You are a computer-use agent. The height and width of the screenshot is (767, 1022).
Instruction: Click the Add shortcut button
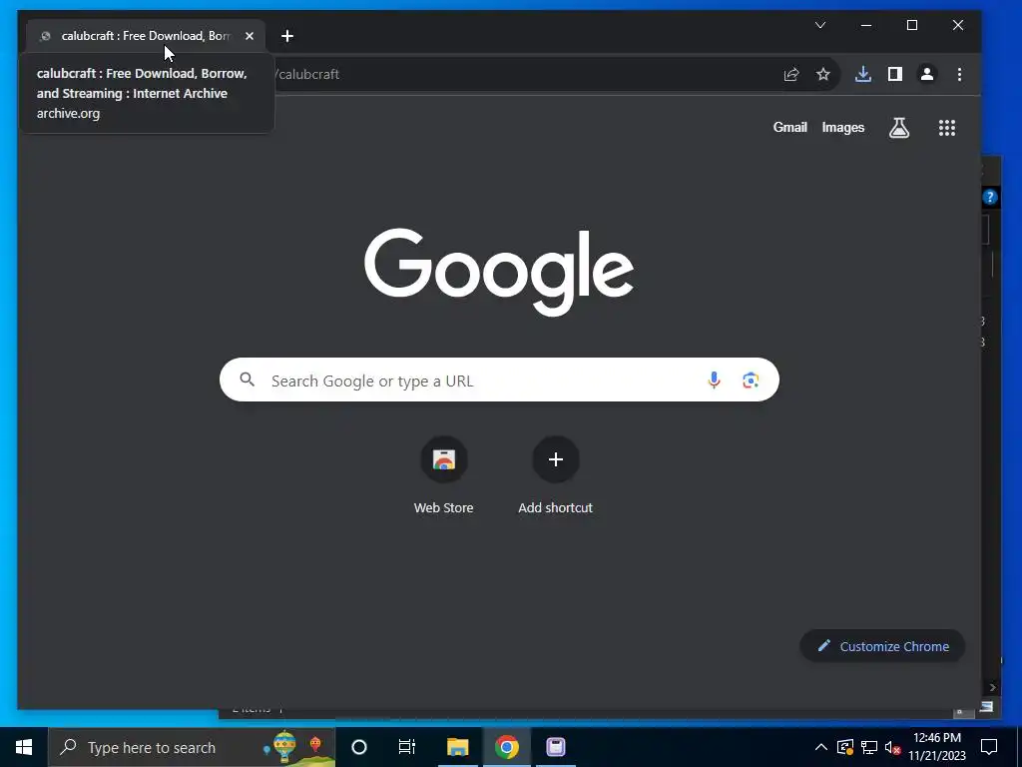[555, 475]
